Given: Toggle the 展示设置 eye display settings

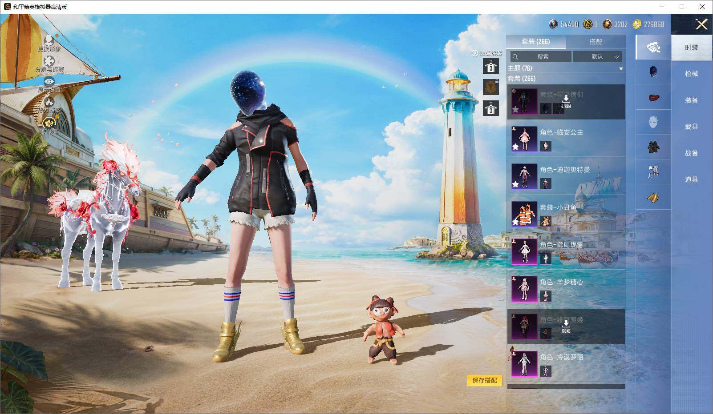Looking at the screenshot, I should pos(49,81).
